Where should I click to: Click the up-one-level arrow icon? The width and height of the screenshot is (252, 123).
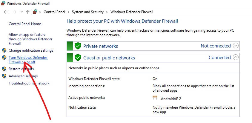pos(28,12)
